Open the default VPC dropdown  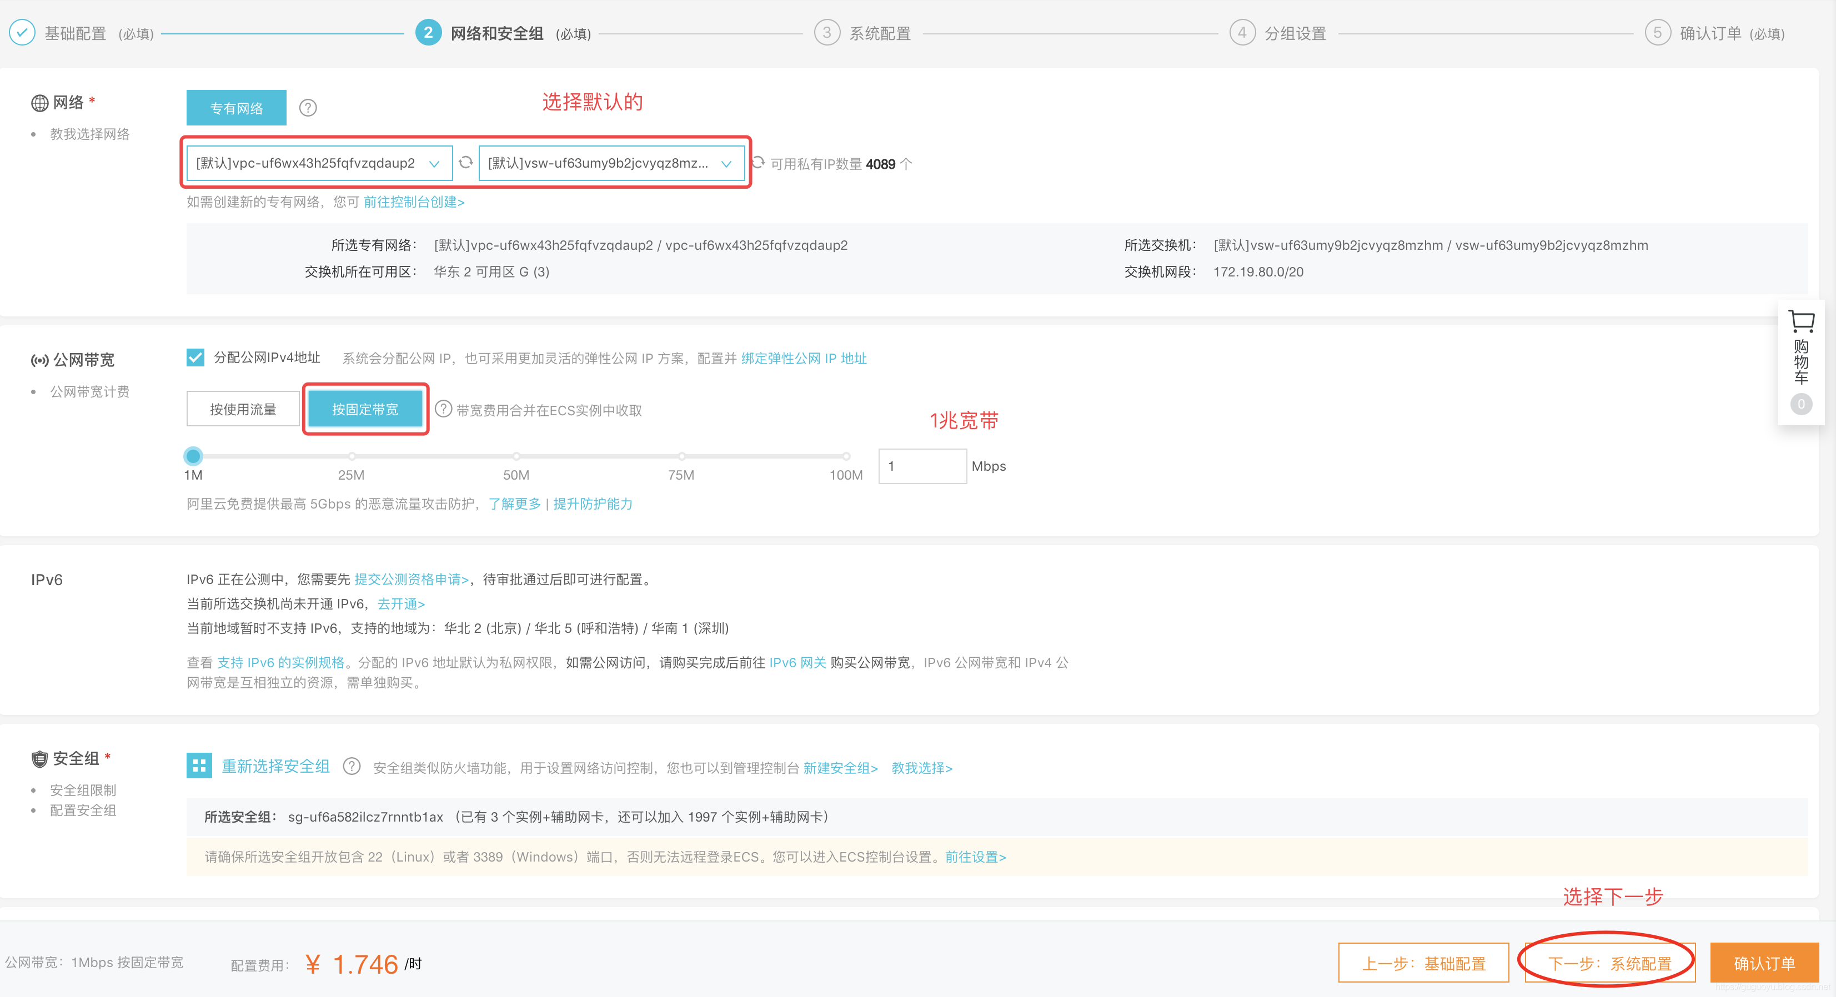pos(319,163)
